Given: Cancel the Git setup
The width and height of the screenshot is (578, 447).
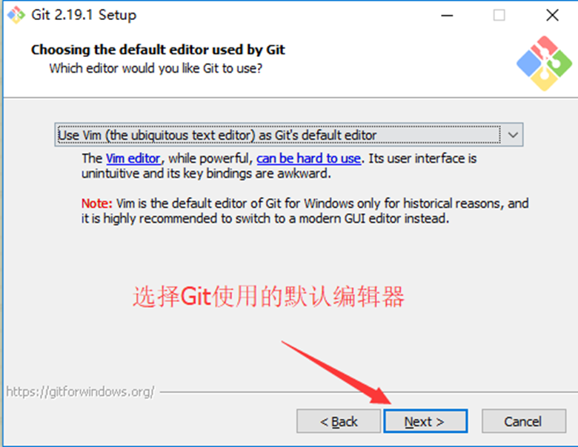Looking at the screenshot, I should click(523, 421).
